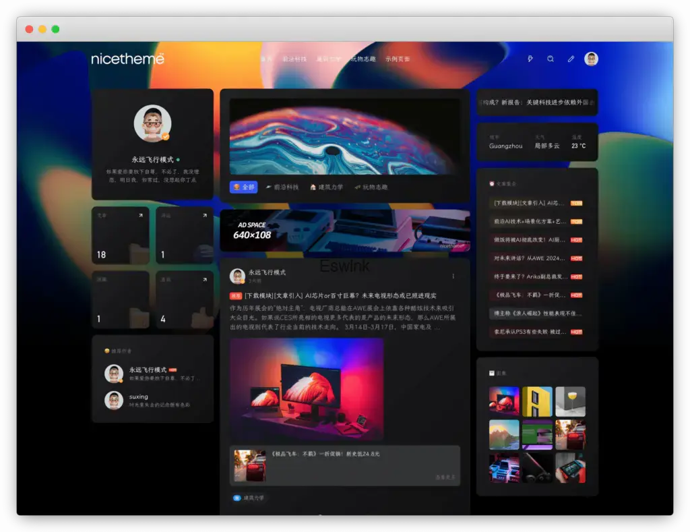The width and height of the screenshot is (690, 532).
Task: Click the AD SPACE 640×108 banner
Action: (344, 231)
